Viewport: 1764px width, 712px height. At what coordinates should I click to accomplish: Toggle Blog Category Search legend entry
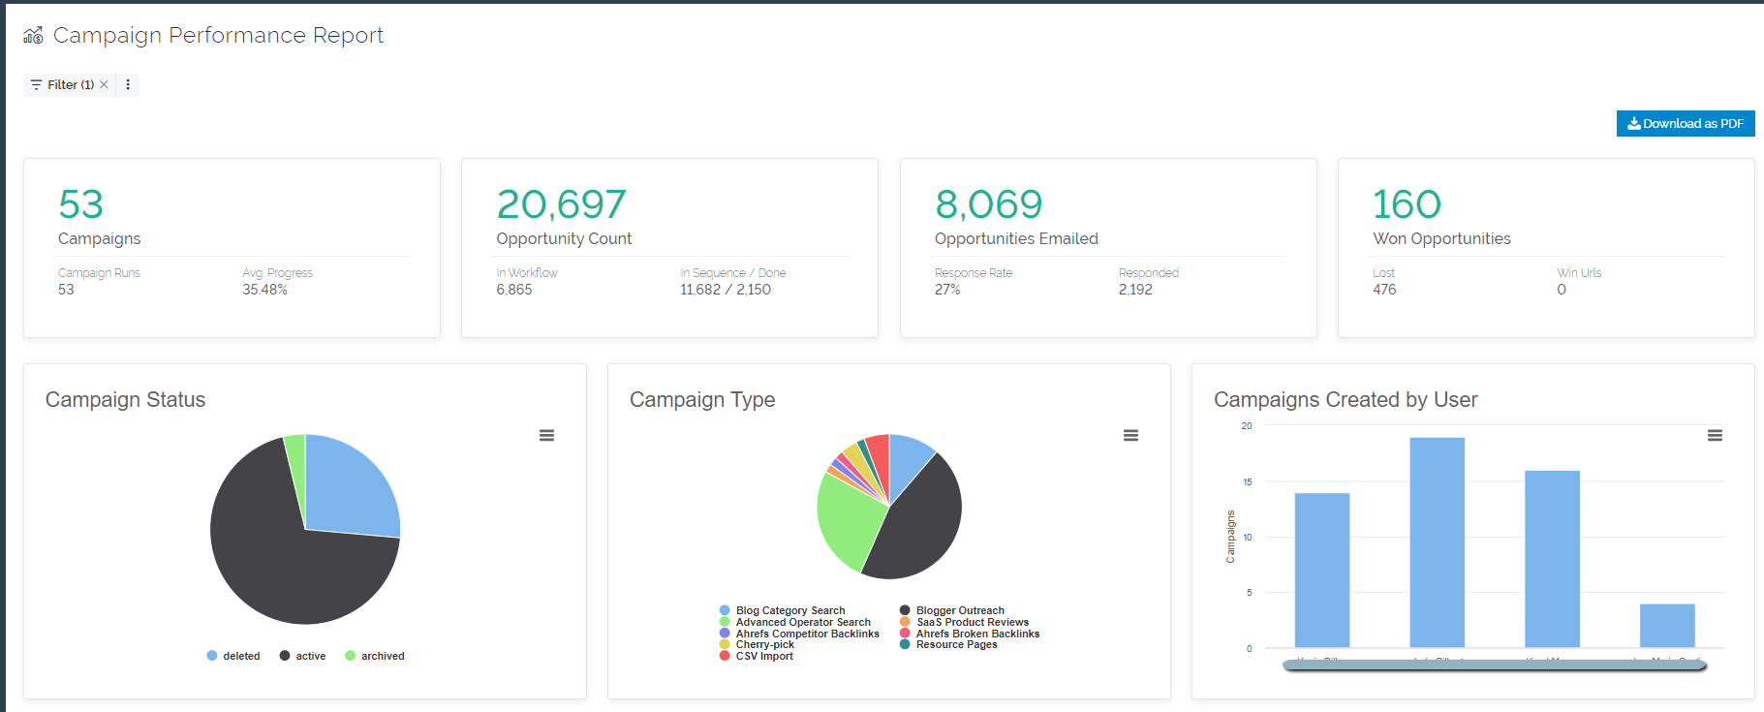point(783,610)
